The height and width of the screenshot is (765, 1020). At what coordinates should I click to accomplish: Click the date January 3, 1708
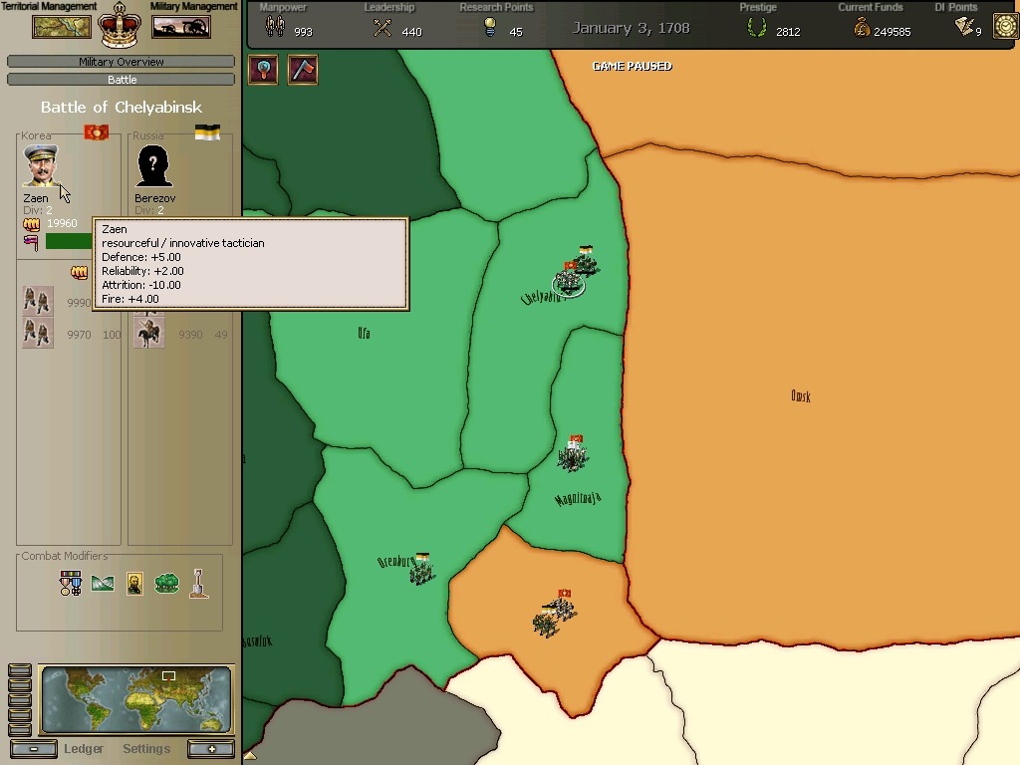point(631,28)
